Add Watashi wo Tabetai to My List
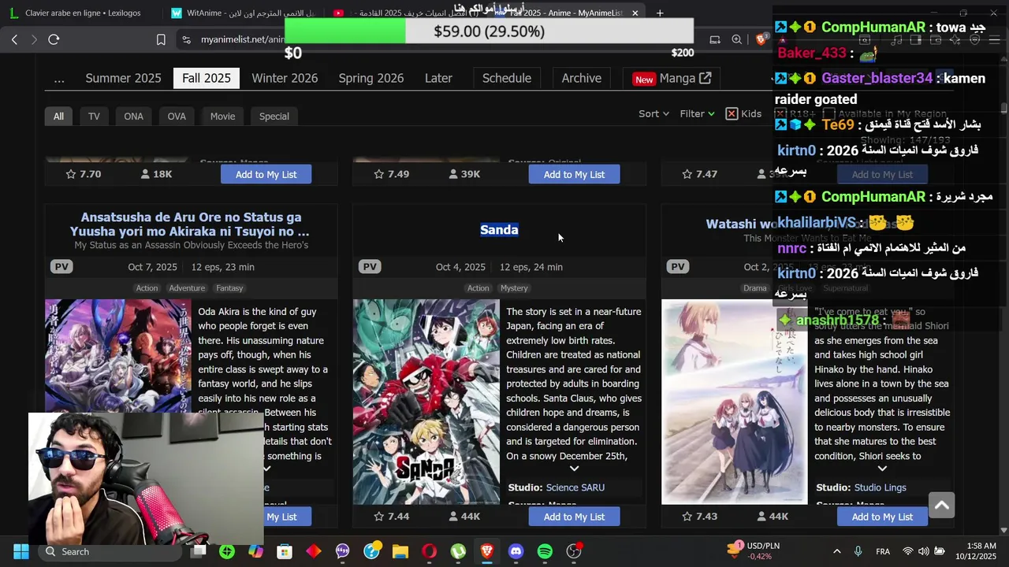This screenshot has height=567, width=1009. pos(882,517)
